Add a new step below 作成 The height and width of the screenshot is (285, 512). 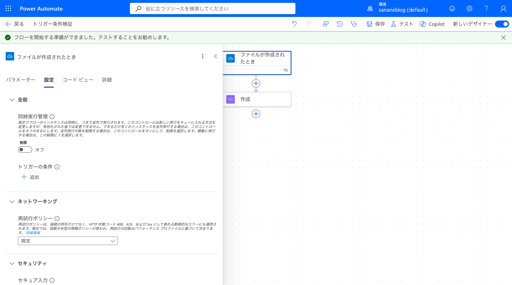(x=256, y=114)
